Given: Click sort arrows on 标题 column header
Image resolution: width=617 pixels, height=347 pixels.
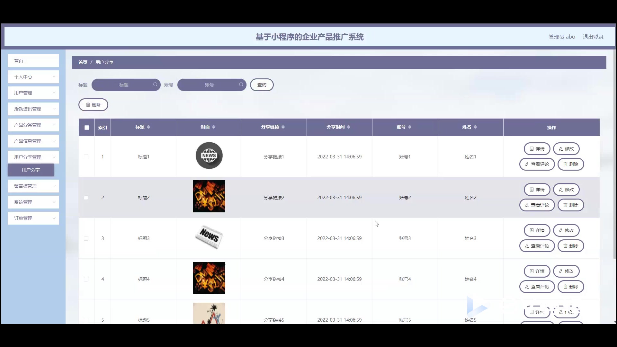Looking at the screenshot, I should [x=148, y=127].
